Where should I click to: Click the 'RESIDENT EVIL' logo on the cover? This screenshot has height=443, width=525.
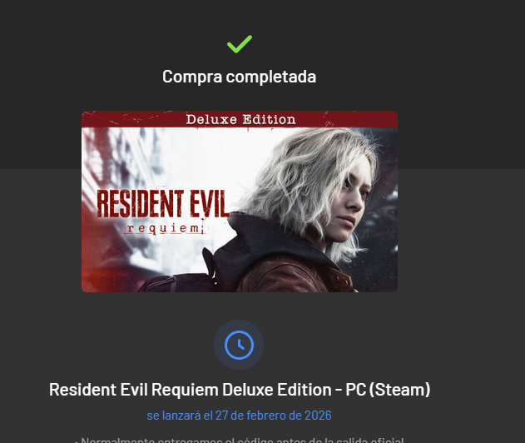tap(163, 204)
